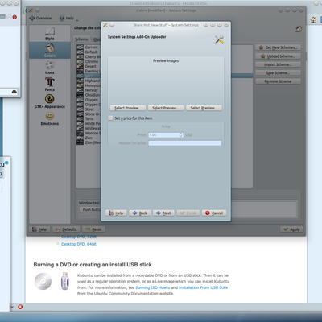This screenshot has height=322, width=322.
Task: Select the Terra color scheme
Action: pyautogui.click(x=89, y=118)
